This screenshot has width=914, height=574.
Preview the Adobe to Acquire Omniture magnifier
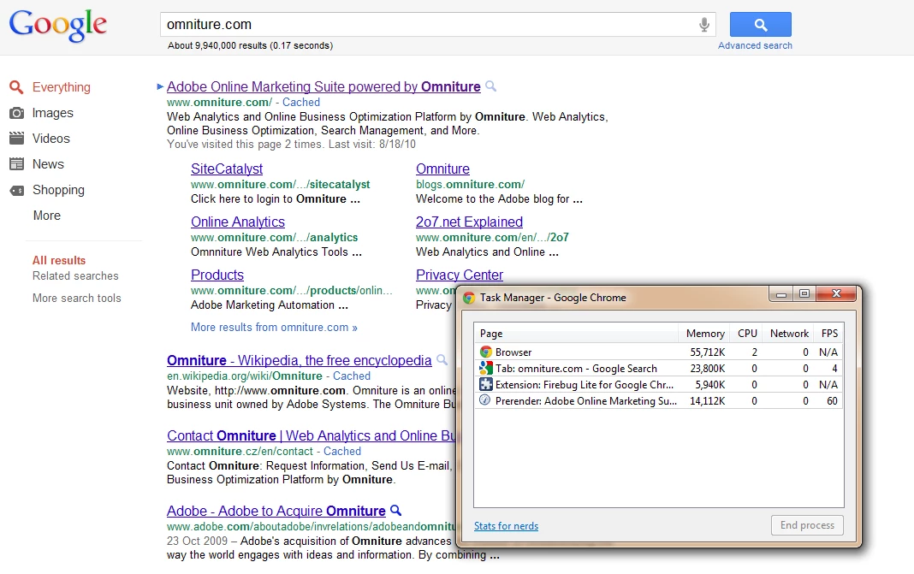click(x=395, y=511)
